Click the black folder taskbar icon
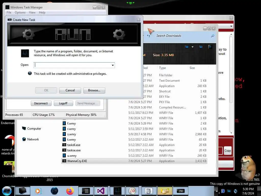The image size is (261, 196). (23, 191)
